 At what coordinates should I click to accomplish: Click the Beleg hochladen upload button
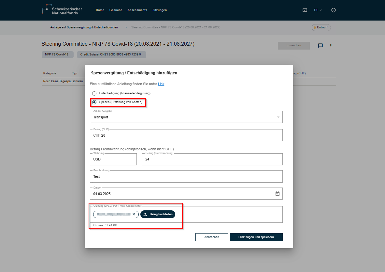point(158,214)
